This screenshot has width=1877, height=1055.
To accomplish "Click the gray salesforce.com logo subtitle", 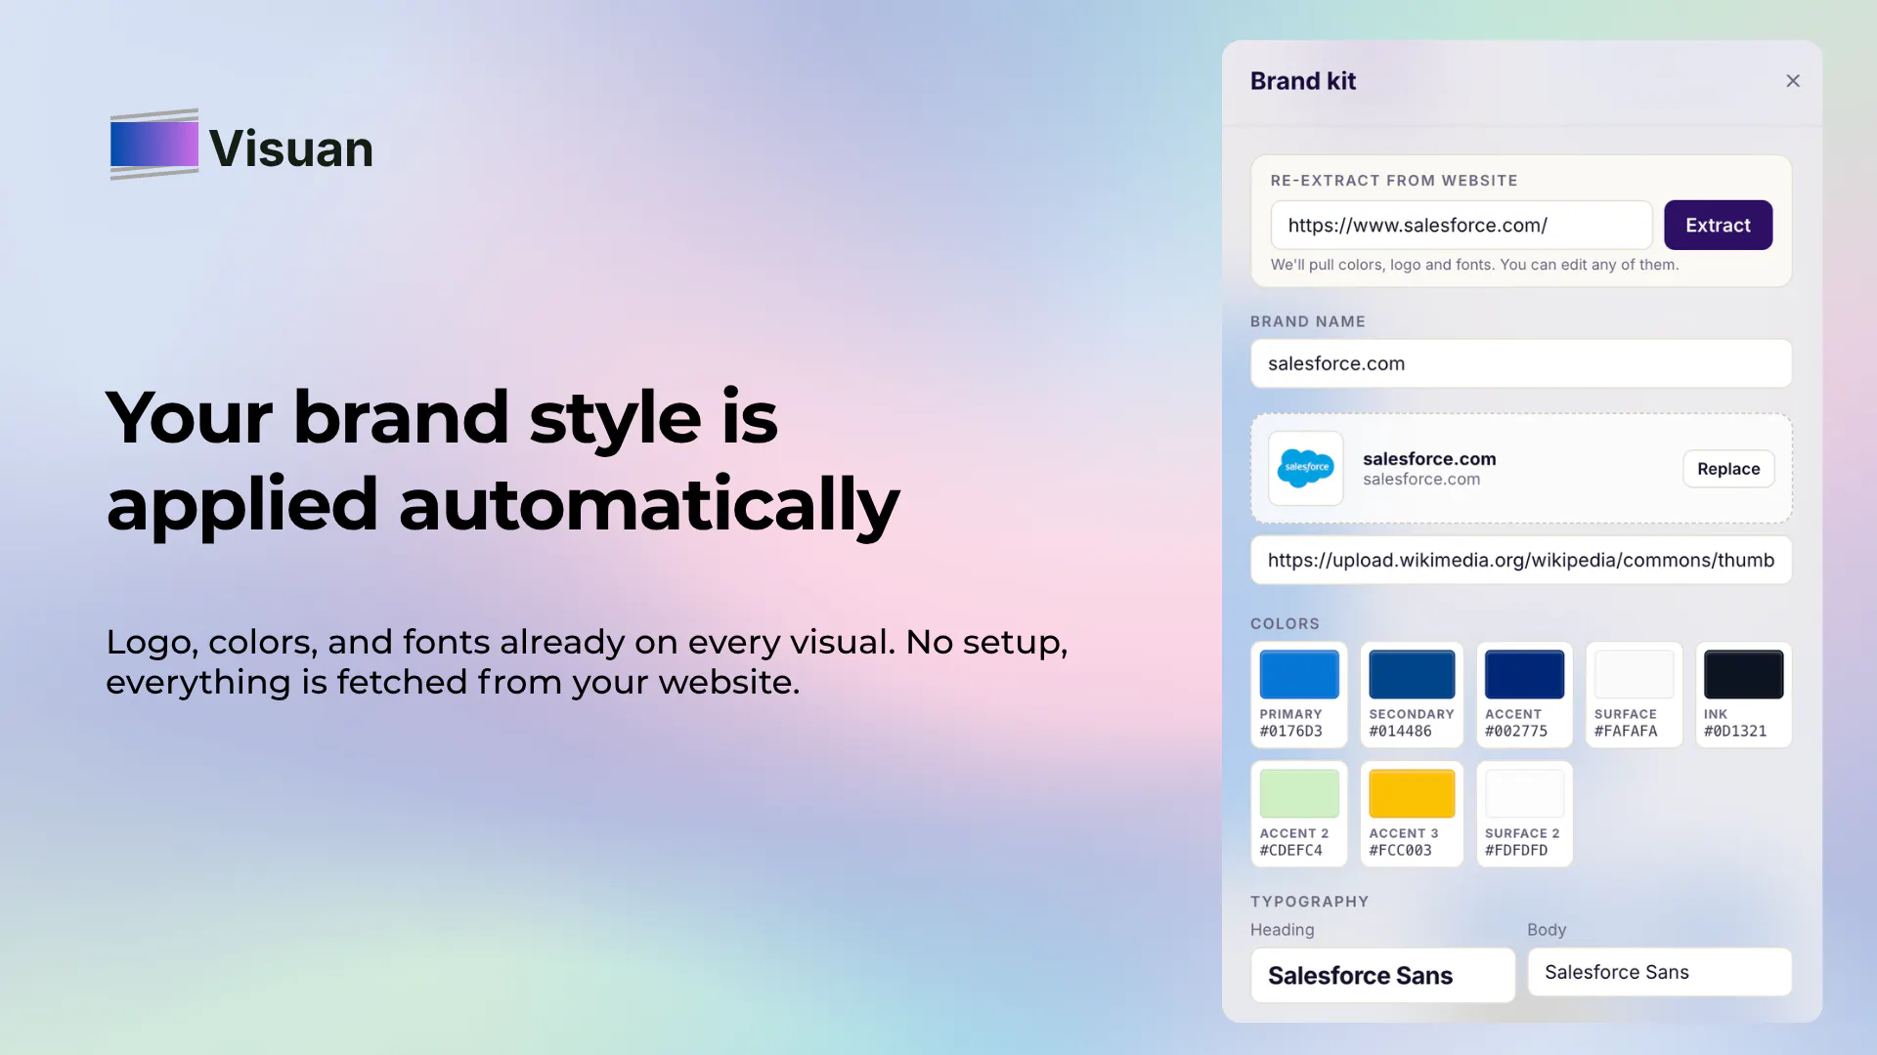I will pos(1421,480).
